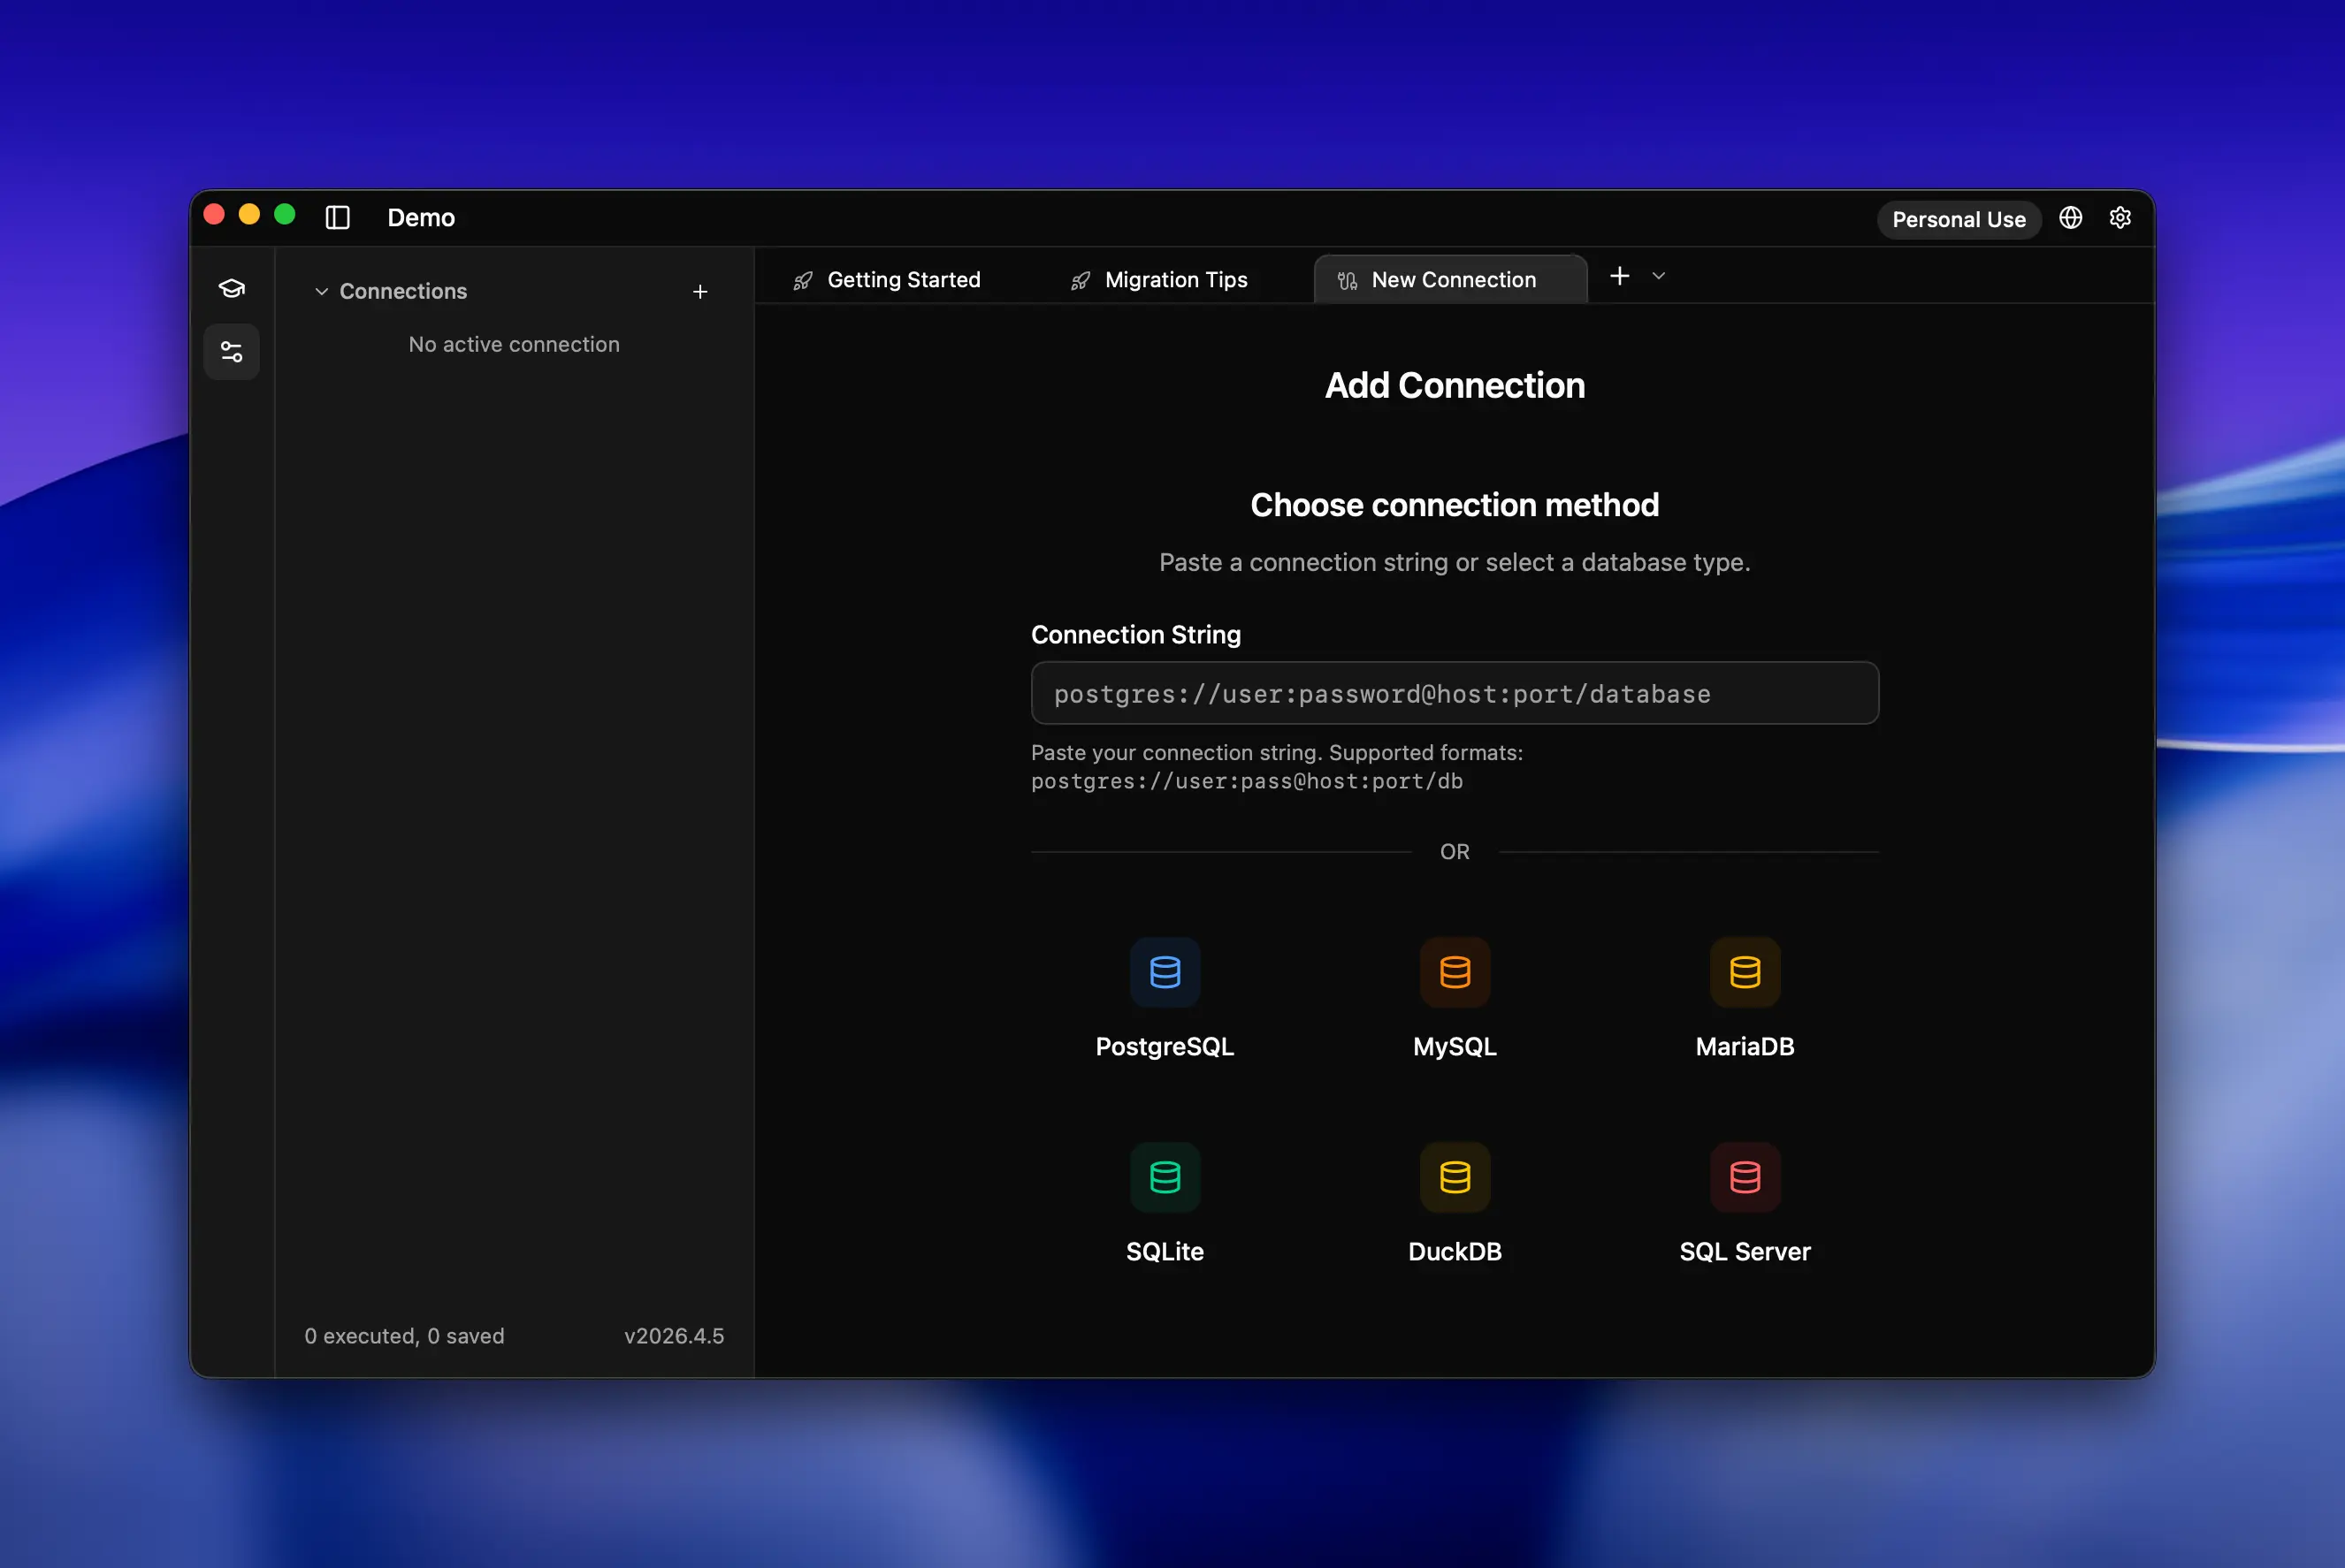Screen dimensions: 2345x1568
Task: Switch to the Migration Tips tab
Action: pyautogui.click(x=1174, y=279)
